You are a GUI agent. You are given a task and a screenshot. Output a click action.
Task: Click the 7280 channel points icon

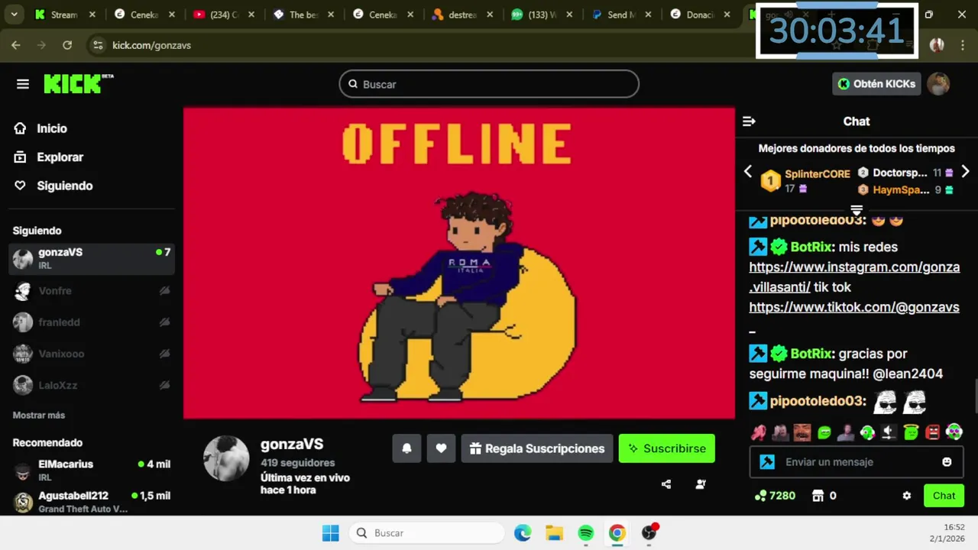(759, 496)
